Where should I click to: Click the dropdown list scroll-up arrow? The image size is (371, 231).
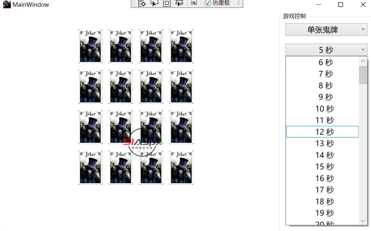click(363, 61)
